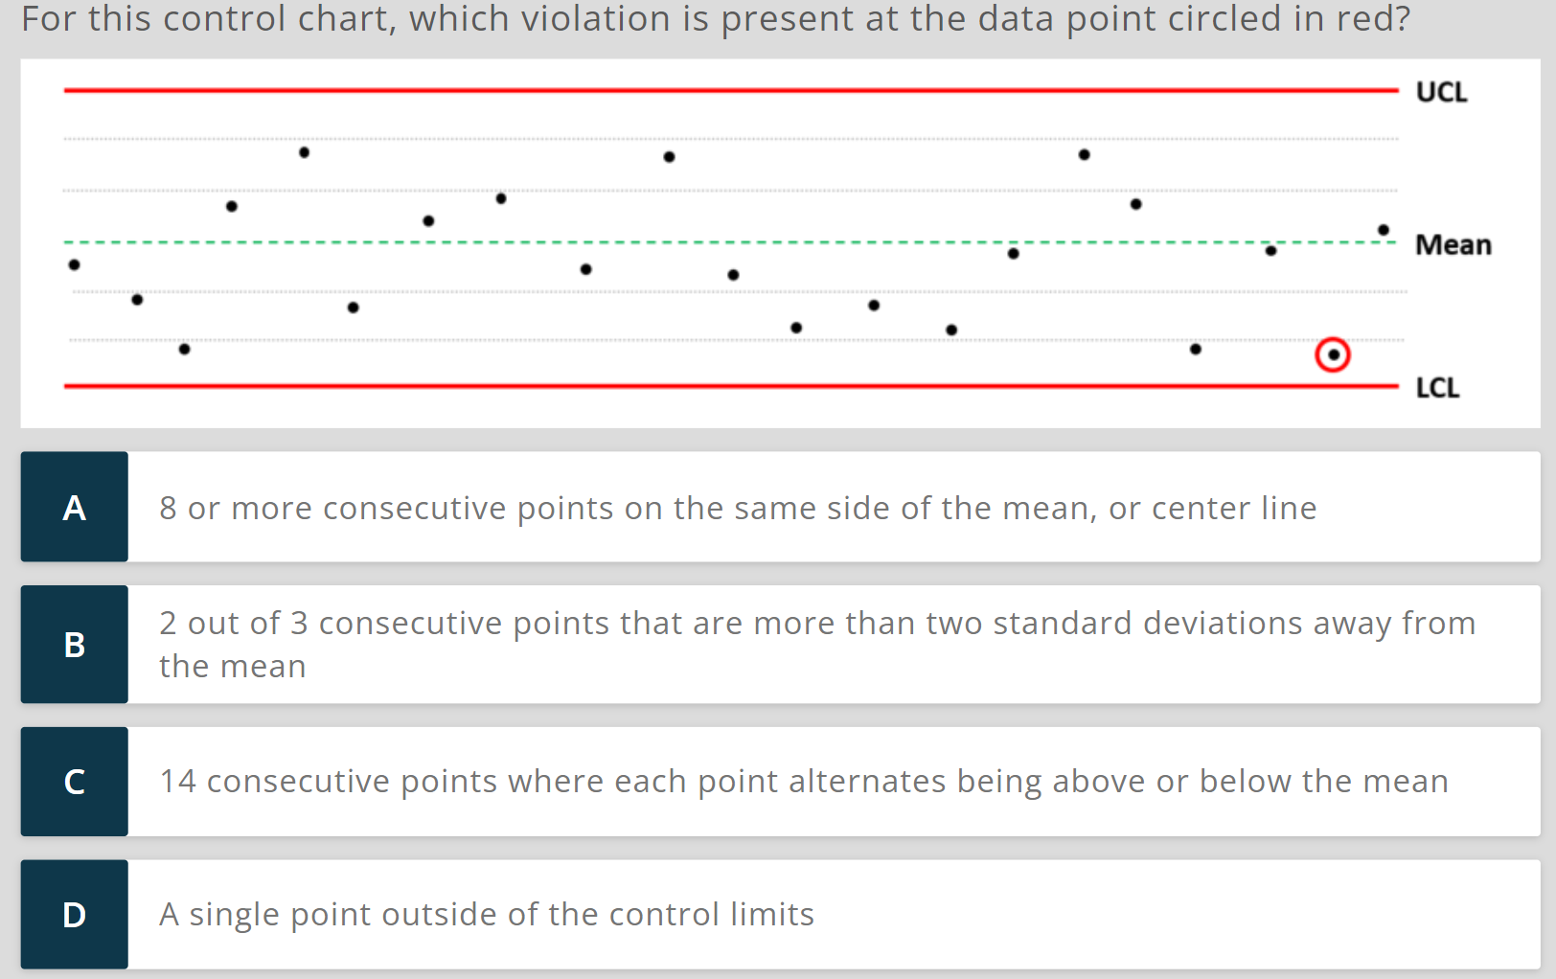Click the red lower control limit line

pos(728,384)
